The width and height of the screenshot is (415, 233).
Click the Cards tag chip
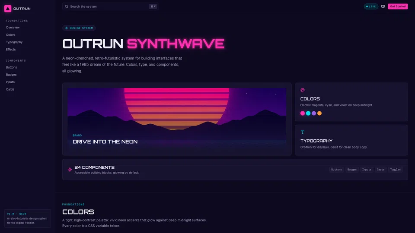pos(380,170)
